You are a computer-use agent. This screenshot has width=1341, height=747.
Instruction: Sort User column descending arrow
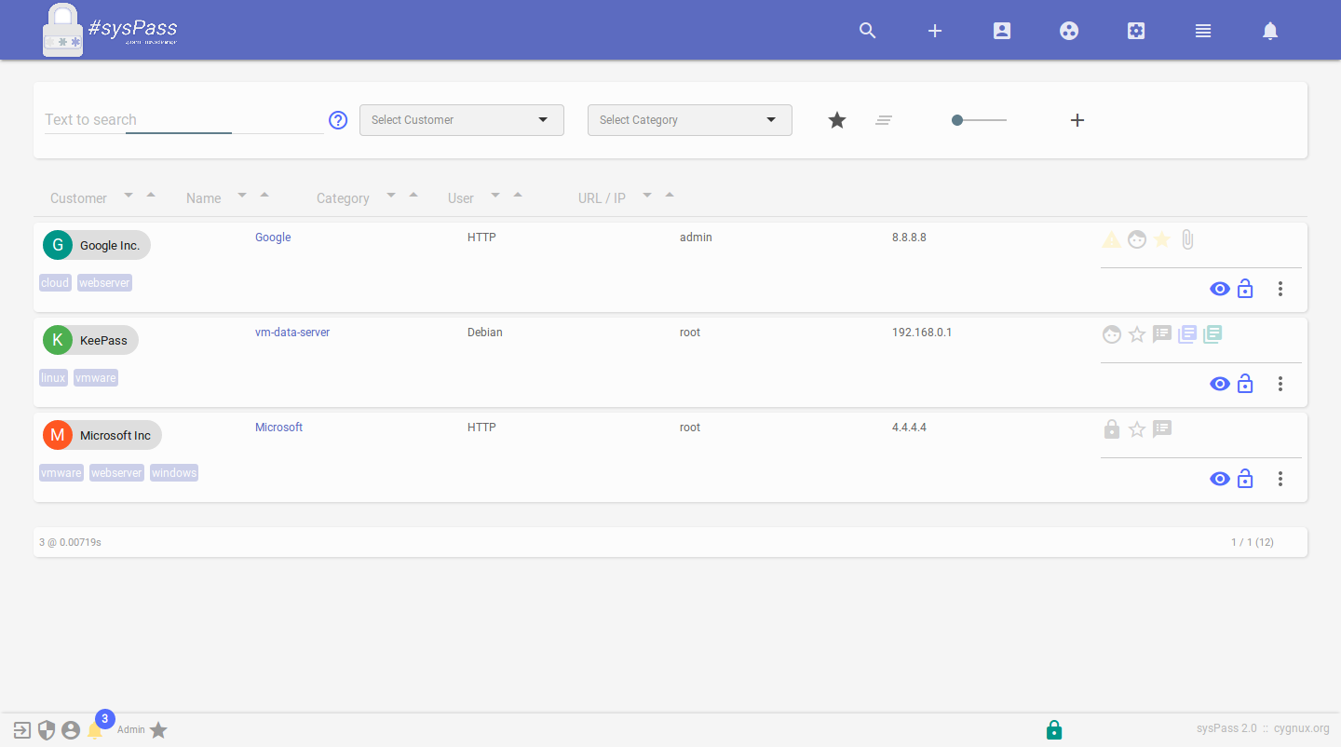point(495,195)
